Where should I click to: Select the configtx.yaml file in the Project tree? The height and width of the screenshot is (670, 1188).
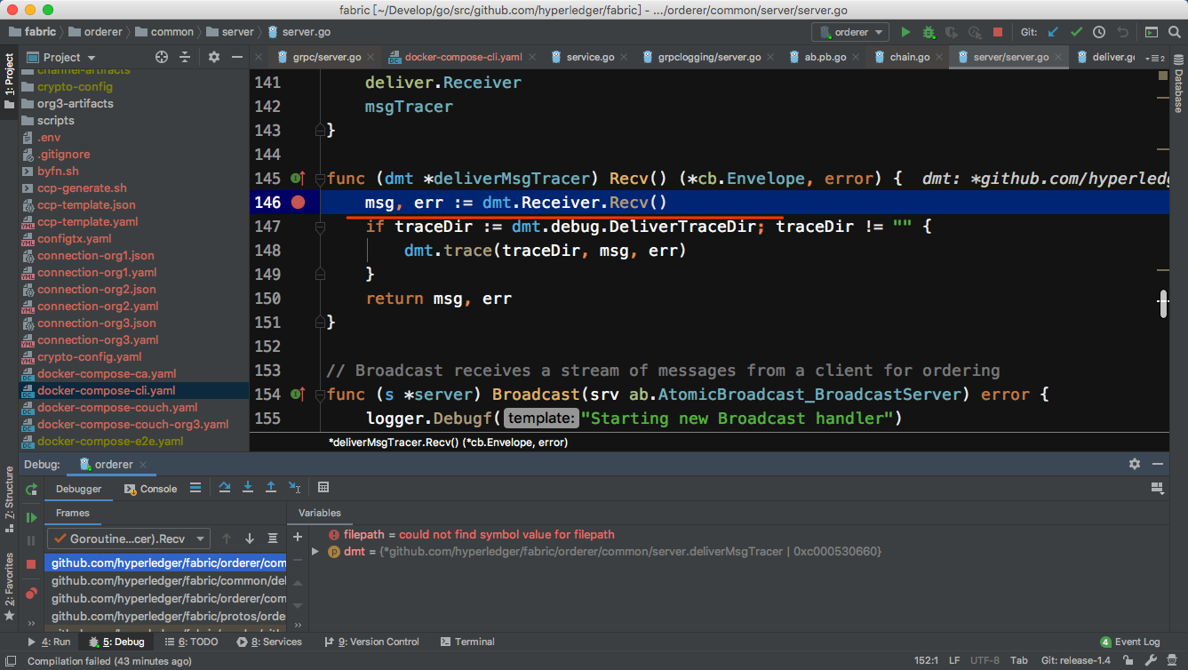coord(75,238)
